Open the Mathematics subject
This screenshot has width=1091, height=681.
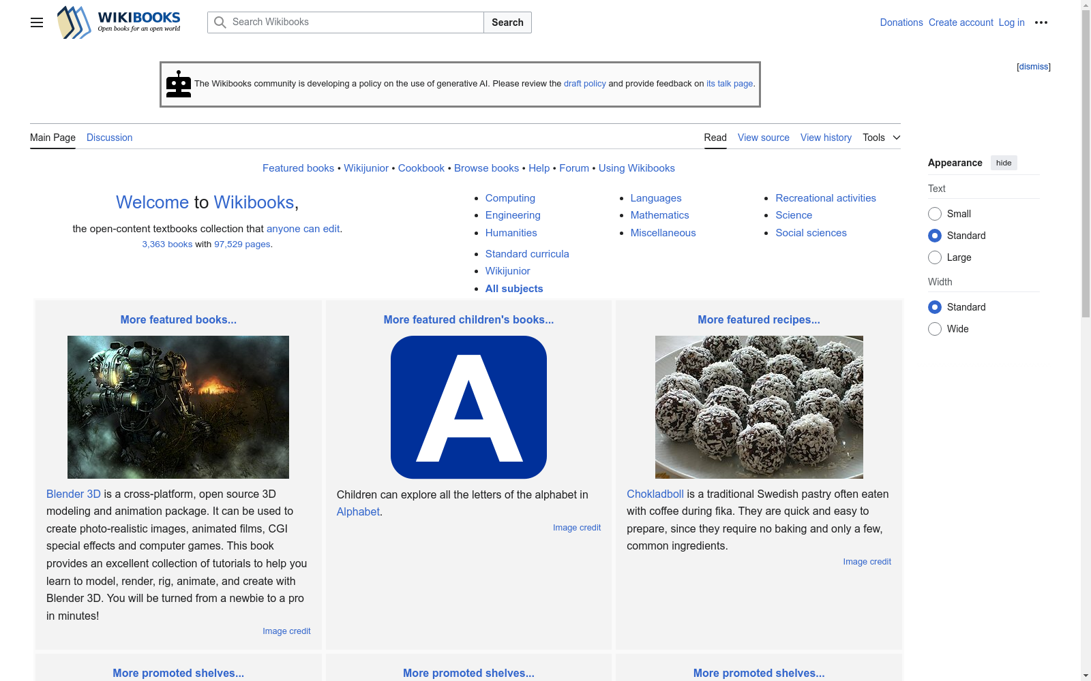point(659,215)
